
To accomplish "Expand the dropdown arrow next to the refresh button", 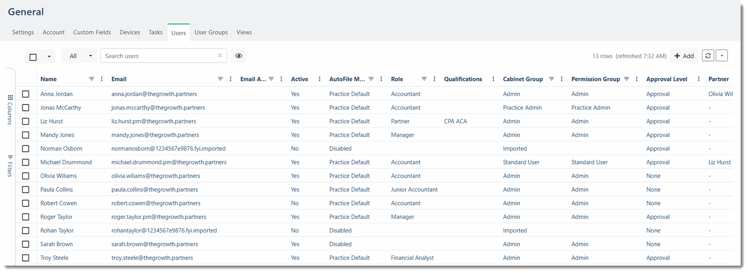I will tap(722, 56).
